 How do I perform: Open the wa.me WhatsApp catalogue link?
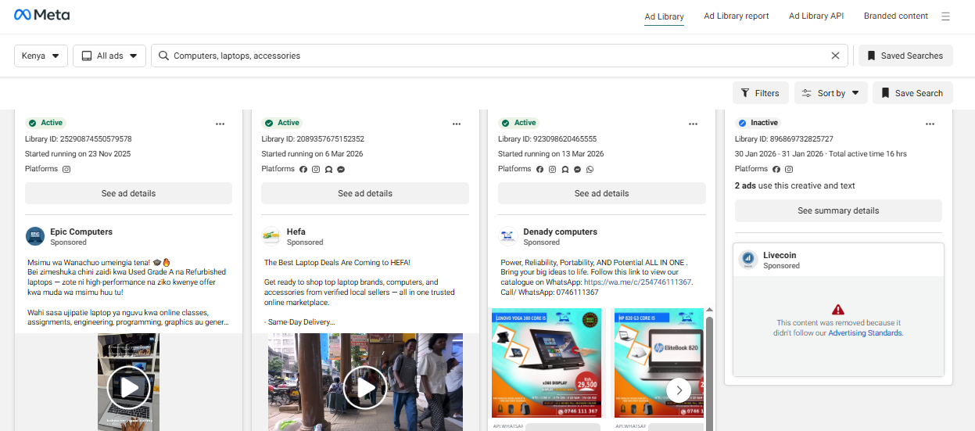click(638, 282)
